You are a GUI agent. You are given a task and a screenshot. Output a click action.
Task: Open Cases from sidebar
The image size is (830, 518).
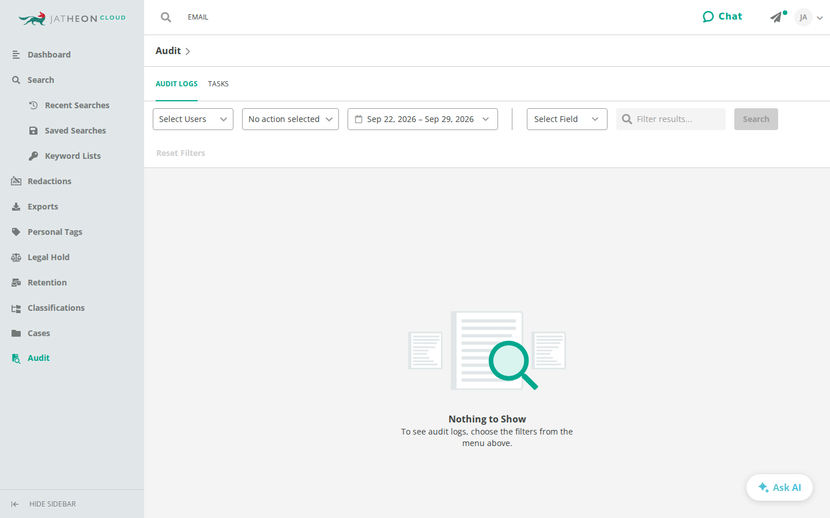39,333
